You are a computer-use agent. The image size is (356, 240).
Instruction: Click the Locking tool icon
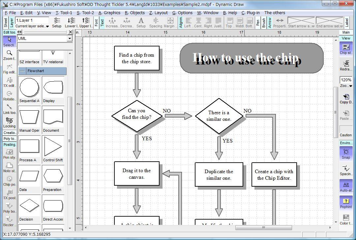10,123
